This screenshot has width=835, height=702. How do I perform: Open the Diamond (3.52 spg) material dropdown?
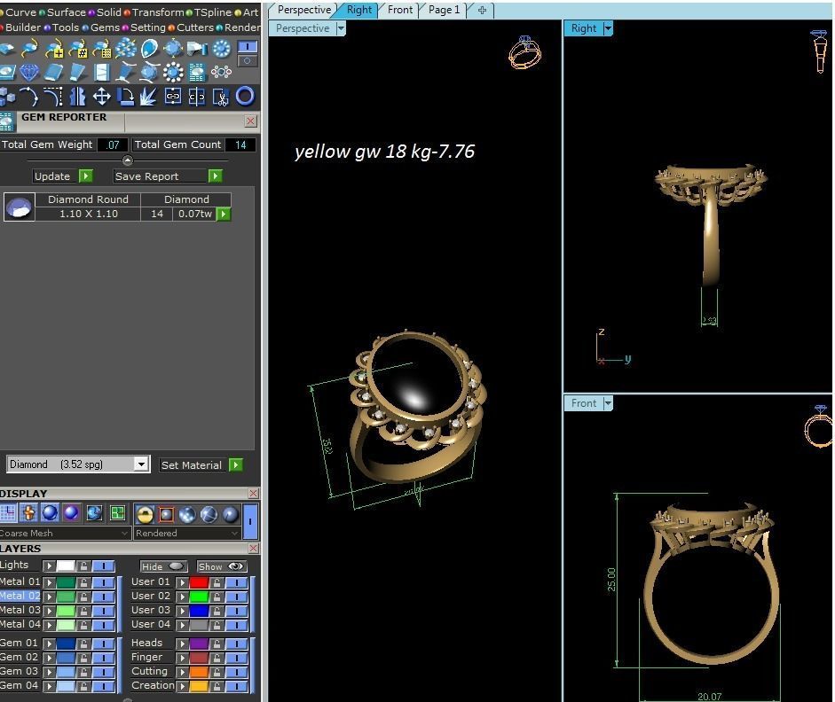coord(140,464)
